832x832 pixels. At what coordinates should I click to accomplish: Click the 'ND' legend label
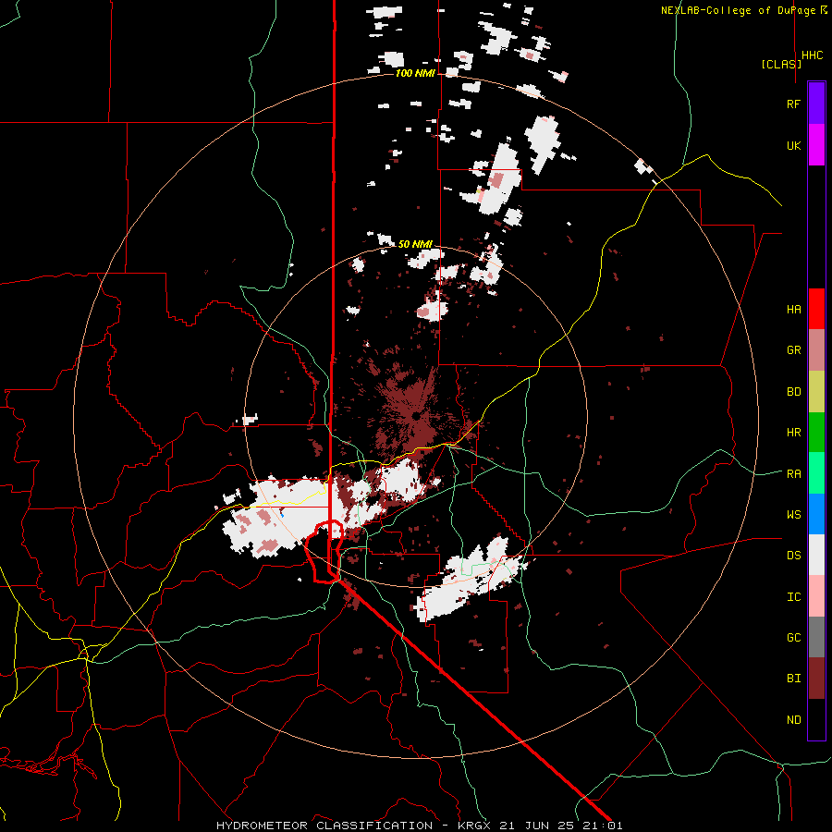point(793,719)
